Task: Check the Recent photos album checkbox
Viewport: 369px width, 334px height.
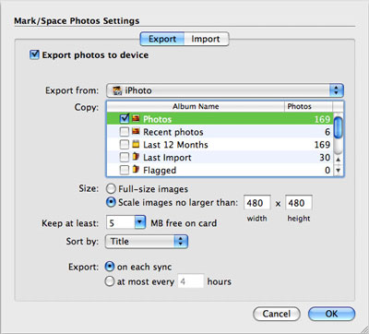Action: click(125, 132)
